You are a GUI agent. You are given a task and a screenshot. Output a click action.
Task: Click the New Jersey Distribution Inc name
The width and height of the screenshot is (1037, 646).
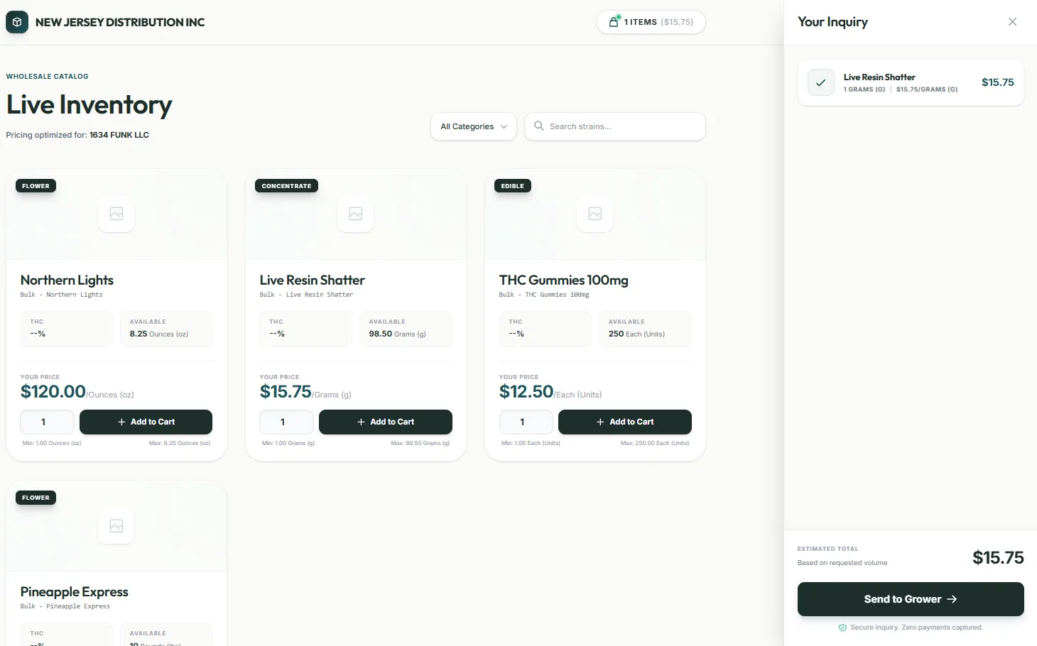120,22
